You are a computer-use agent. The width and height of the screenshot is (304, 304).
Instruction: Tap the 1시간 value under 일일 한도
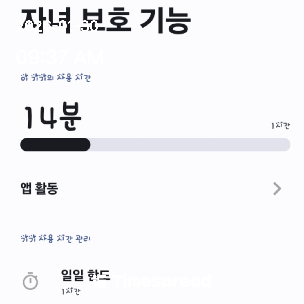click(71, 291)
